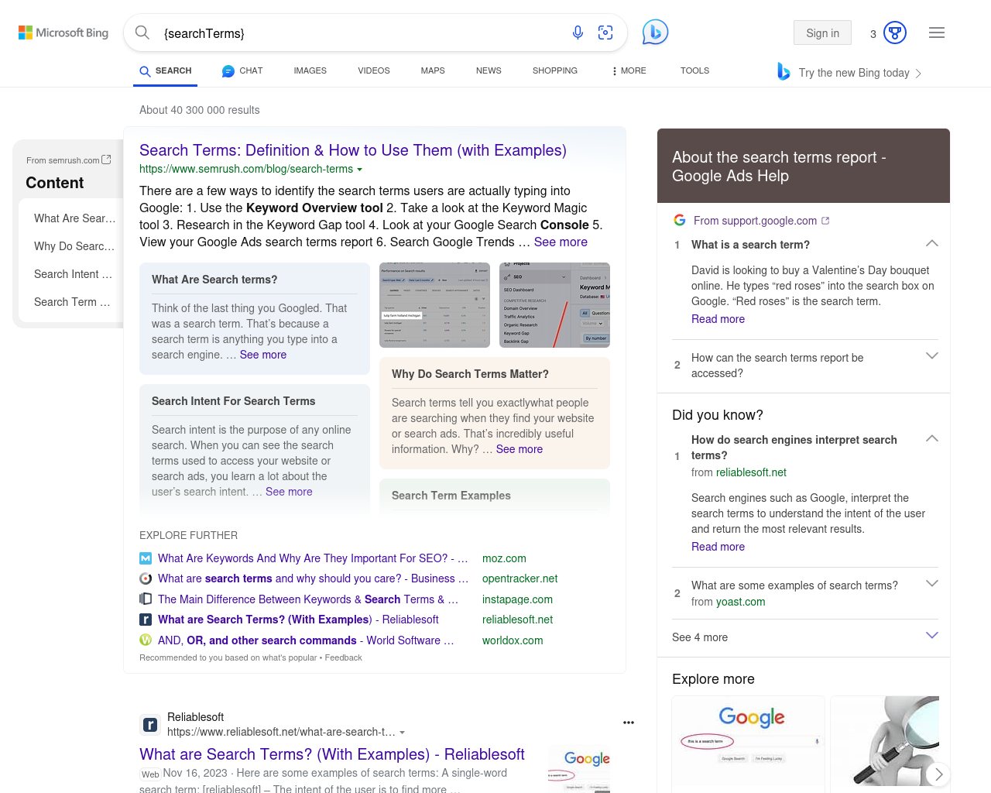
Task: Click the Bing logo beside Try the new Bing
Action: coord(784,72)
